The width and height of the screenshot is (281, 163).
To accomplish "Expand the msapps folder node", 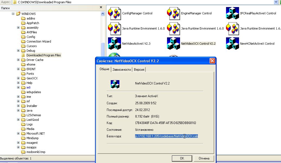I will click(18, 147).
